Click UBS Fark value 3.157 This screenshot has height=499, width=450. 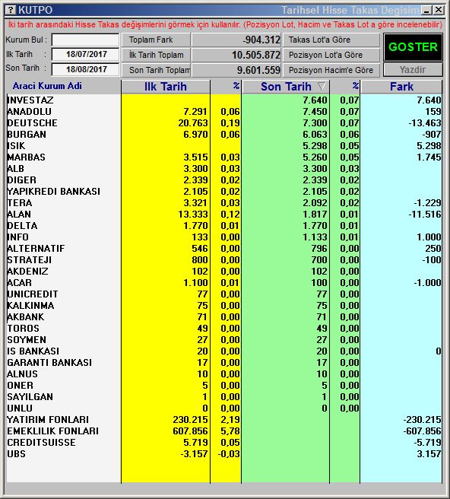(429, 454)
